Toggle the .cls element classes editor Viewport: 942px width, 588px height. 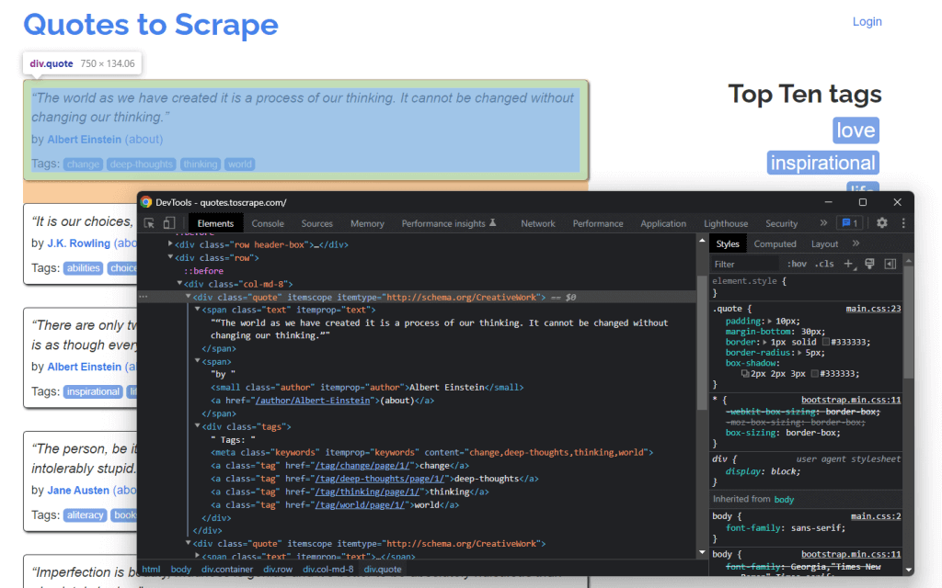point(824,264)
